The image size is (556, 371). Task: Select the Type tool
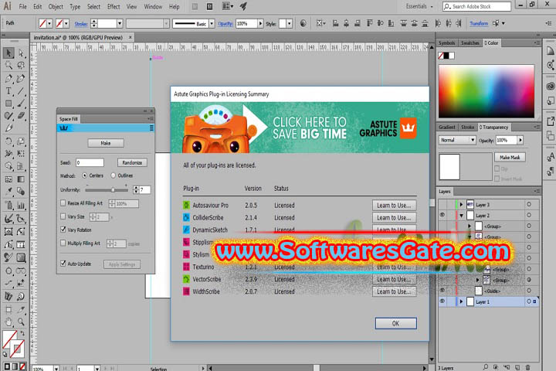coord(8,91)
